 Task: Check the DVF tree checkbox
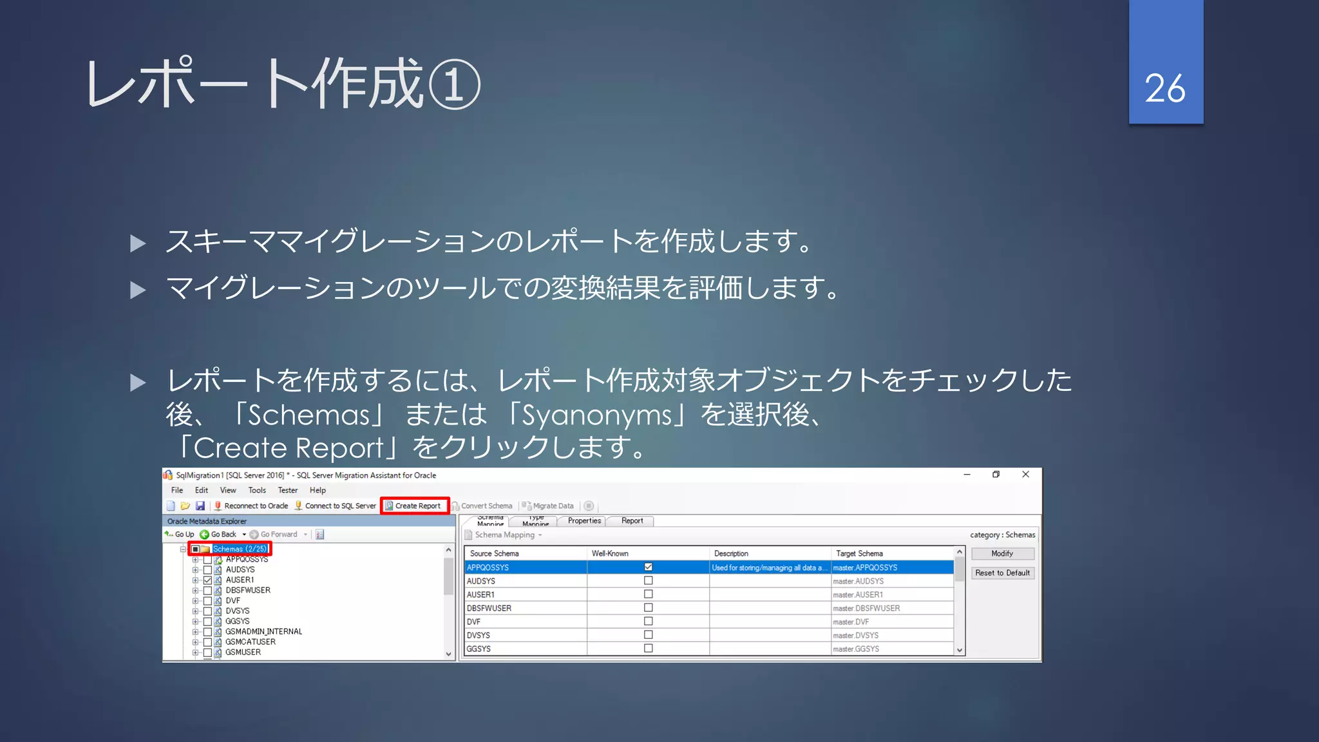(x=207, y=600)
